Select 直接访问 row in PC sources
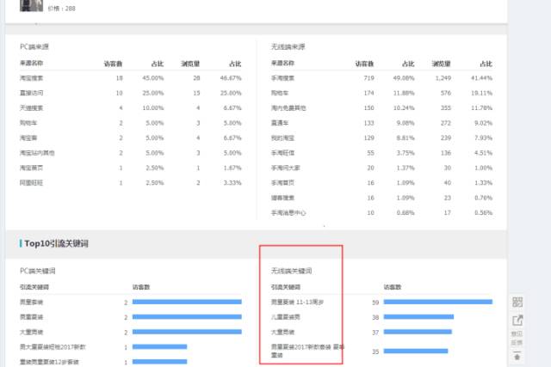Screen dimensions: 551x367 131,93
